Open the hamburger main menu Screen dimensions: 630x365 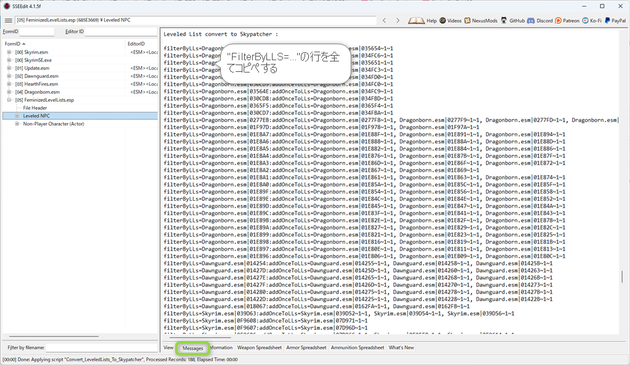9,20
